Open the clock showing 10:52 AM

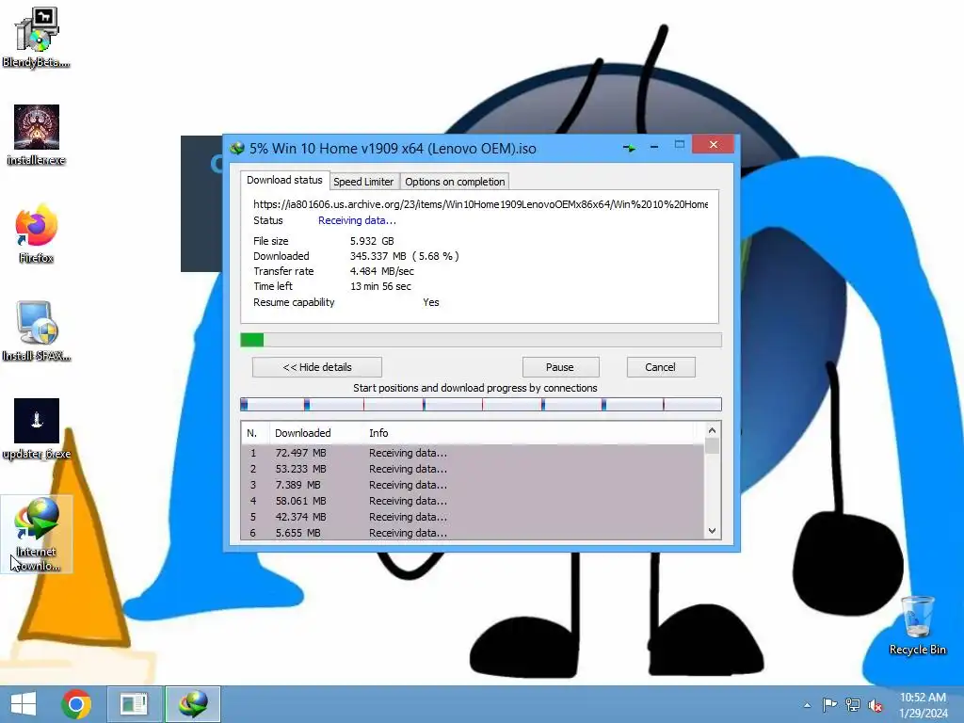coord(923,705)
